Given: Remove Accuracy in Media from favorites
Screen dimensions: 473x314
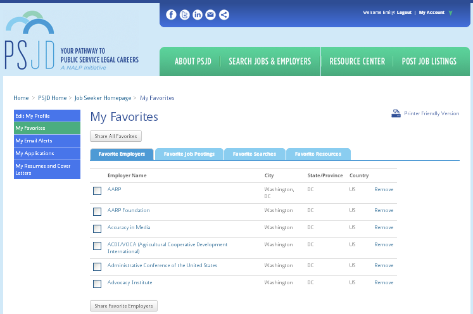Looking at the screenshot, I should tap(384, 227).
